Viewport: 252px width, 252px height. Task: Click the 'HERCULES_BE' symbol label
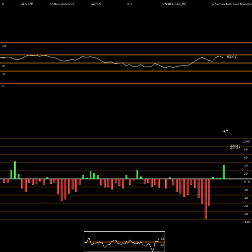[x=174, y=4]
